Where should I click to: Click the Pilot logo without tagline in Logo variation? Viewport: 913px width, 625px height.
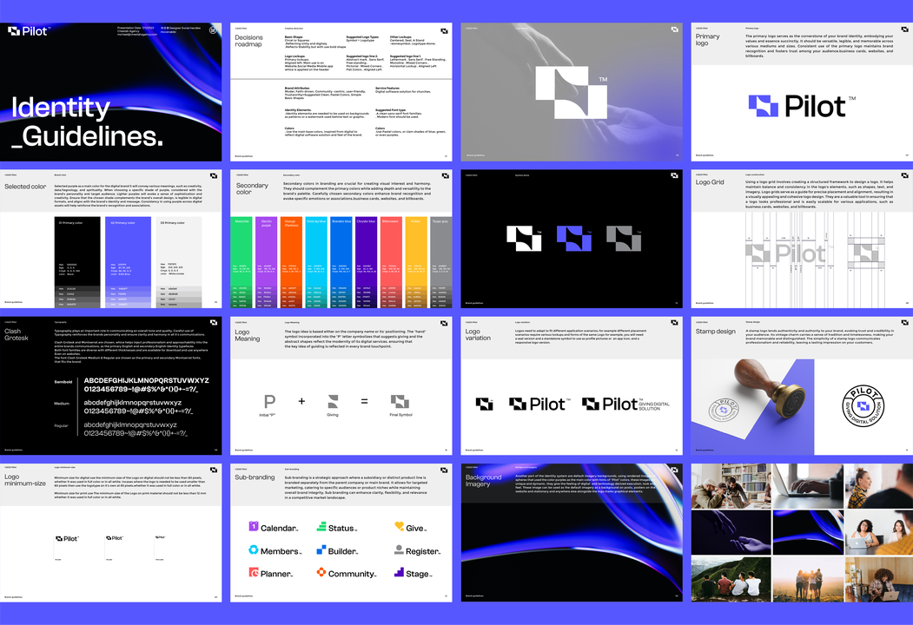pyautogui.click(x=539, y=404)
